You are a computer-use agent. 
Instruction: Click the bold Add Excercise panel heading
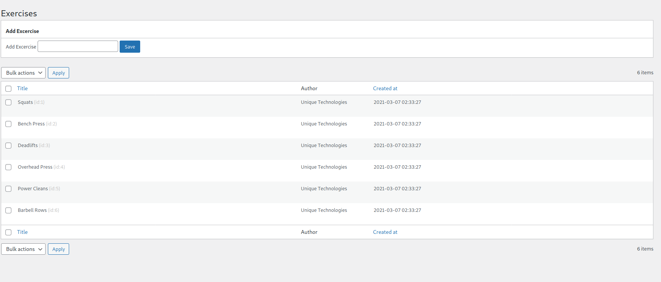22,31
